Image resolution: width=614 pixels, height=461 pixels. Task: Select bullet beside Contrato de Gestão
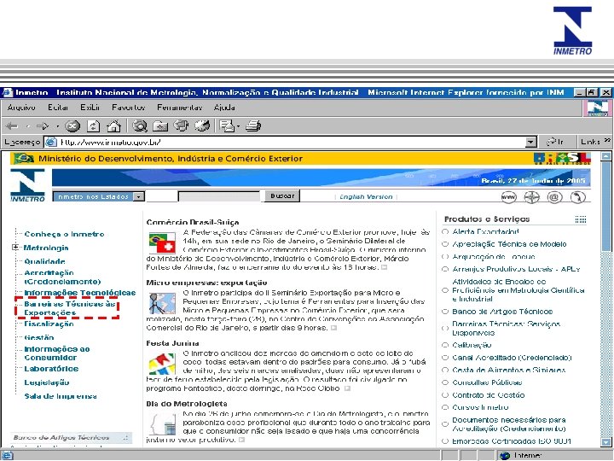pos(445,395)
